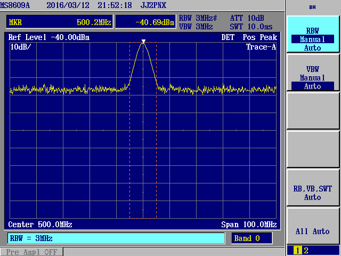The width and height of the screenshot is (341, 256).
Task: Click the ATT 10dB readout
Action: pyautogui.click(x=247, y=18)
